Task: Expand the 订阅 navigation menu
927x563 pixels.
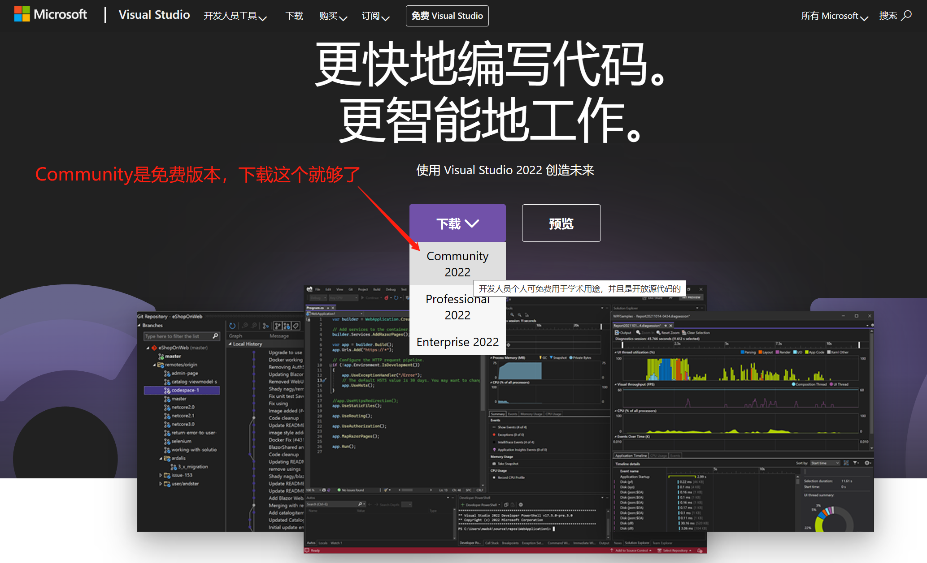Action: (375, 16)
